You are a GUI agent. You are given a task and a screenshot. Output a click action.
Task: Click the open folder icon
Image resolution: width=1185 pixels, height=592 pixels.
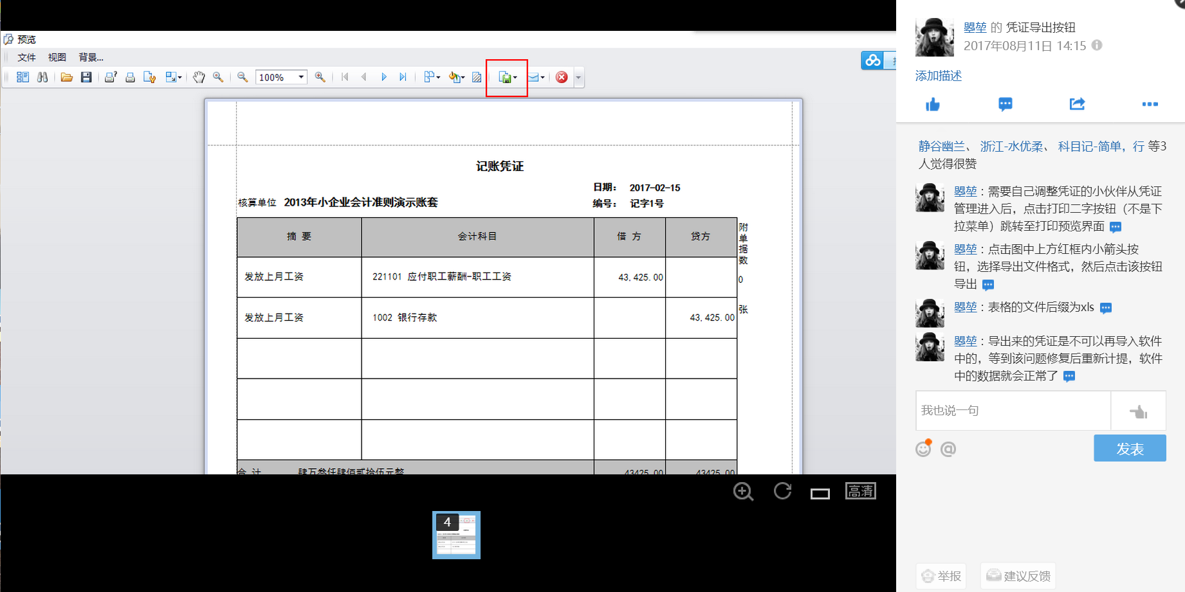[x=66, y=77]
